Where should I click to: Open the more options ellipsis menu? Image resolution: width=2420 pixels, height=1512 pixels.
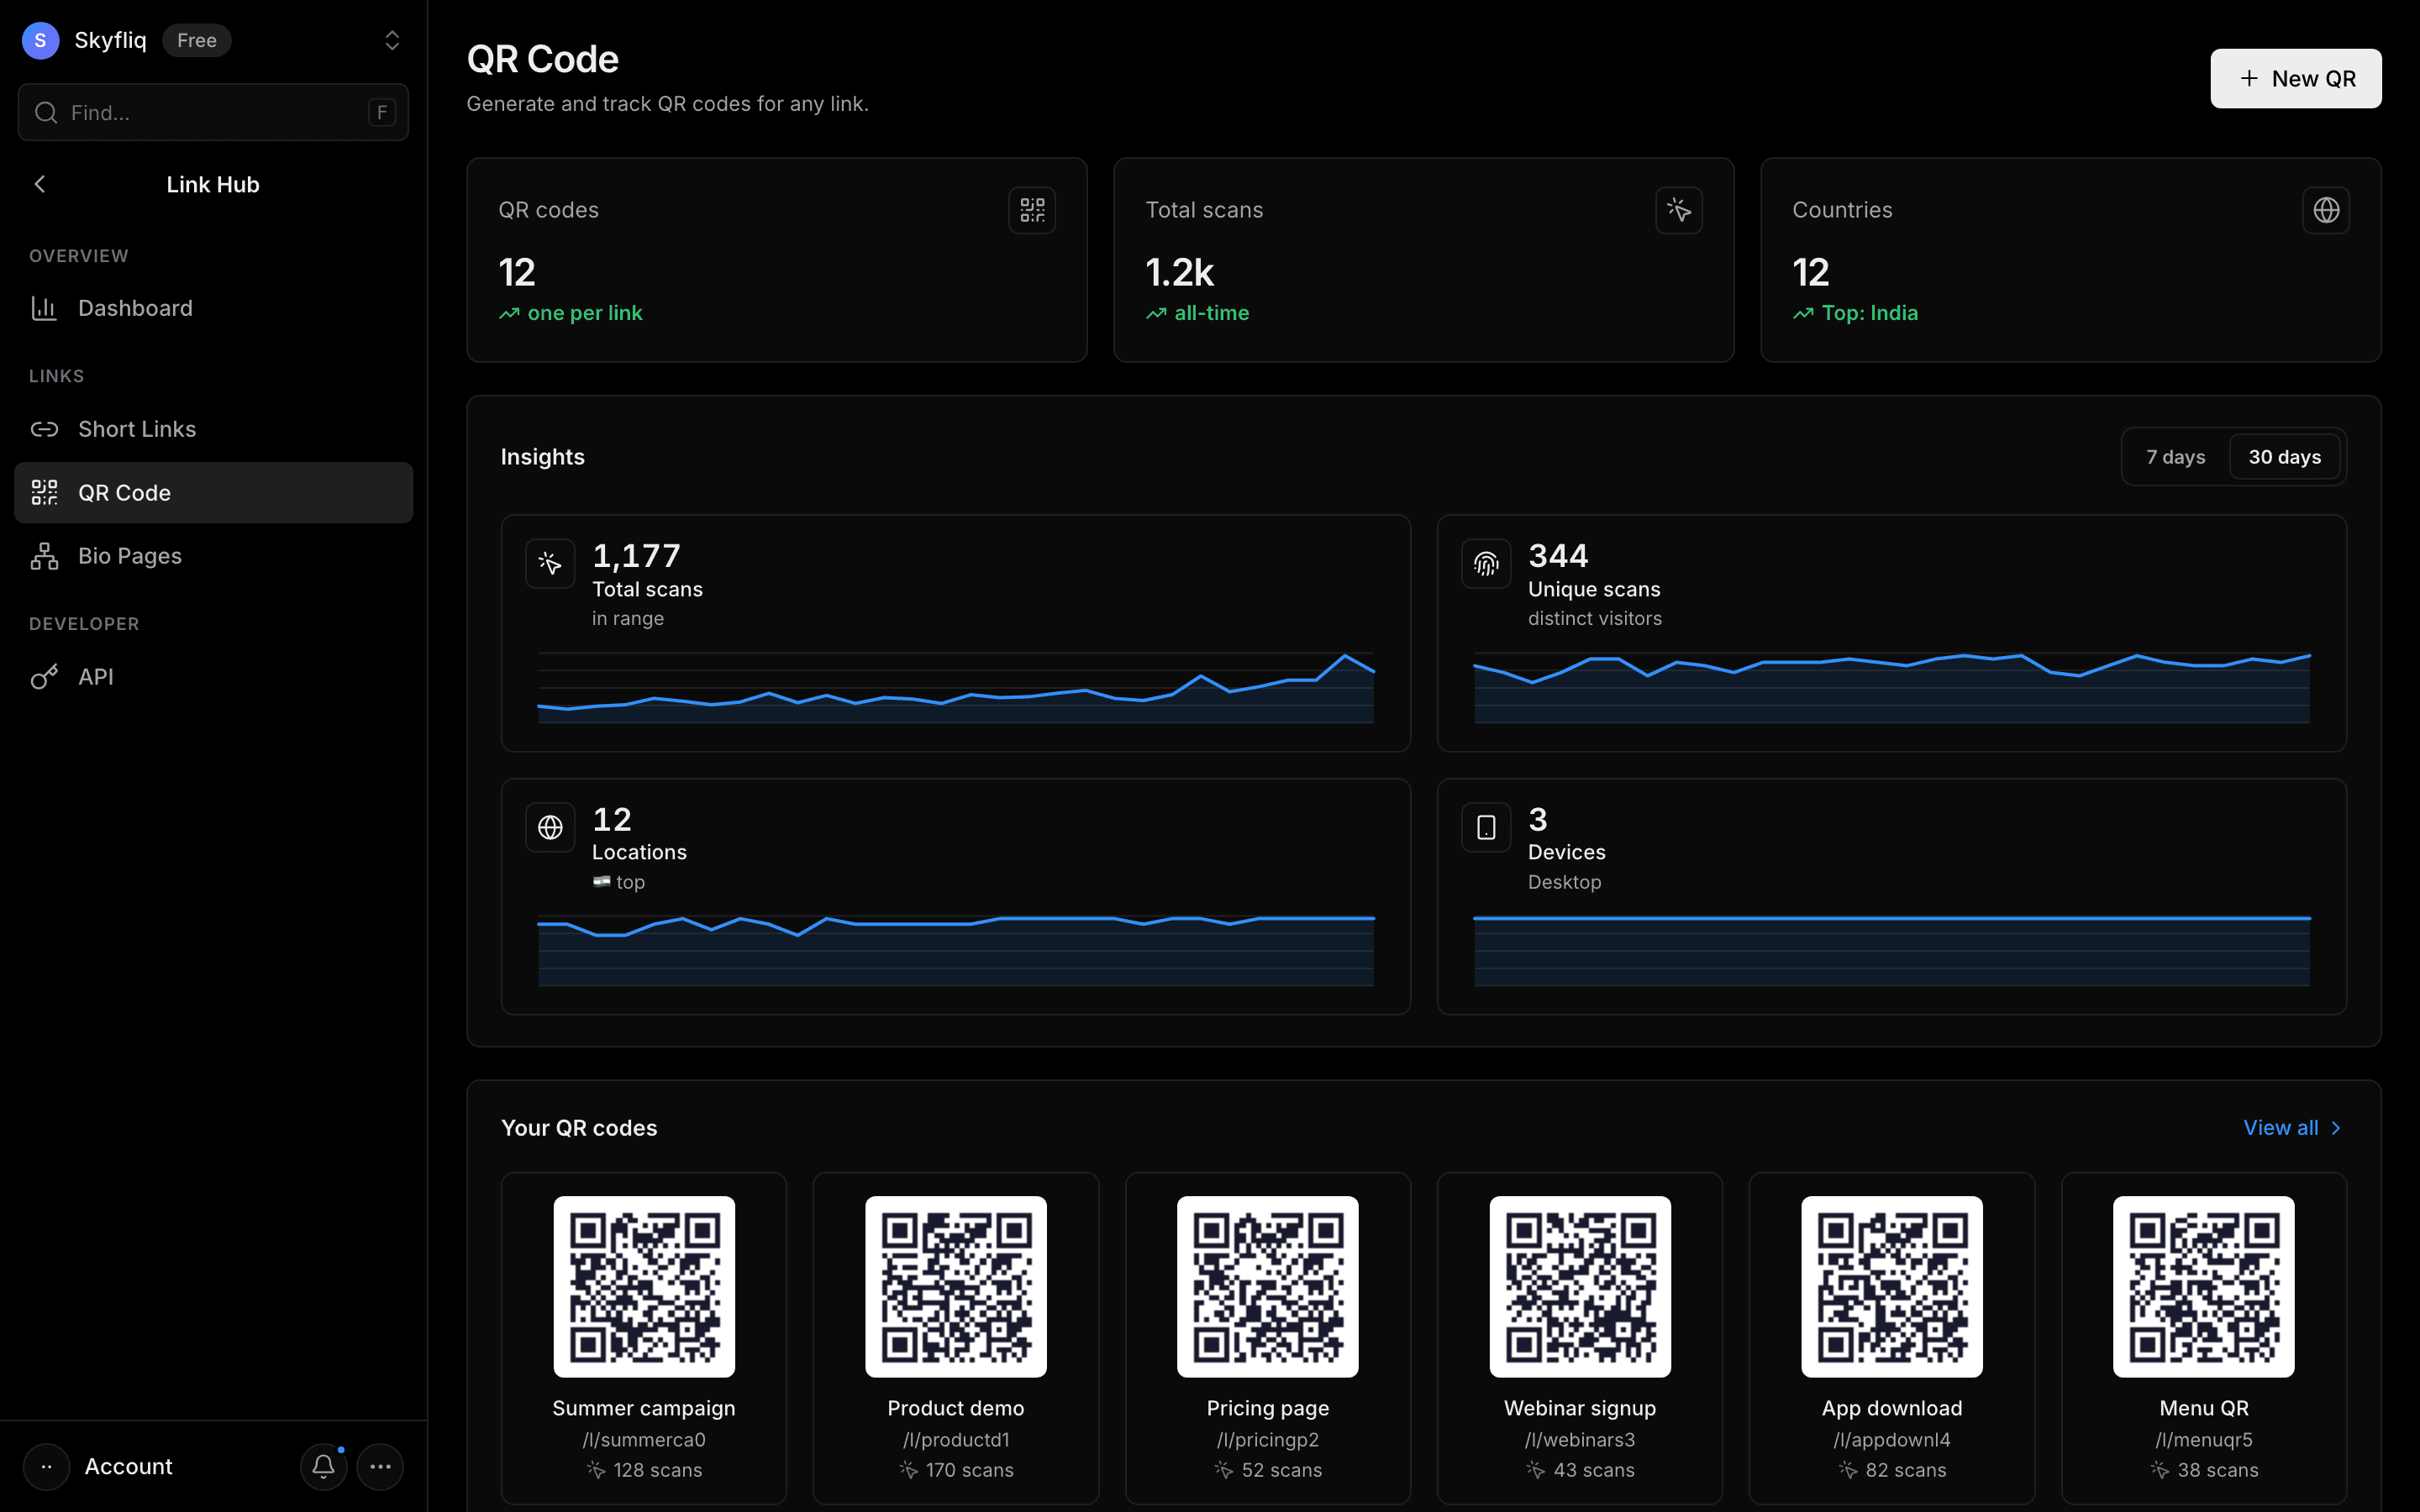coord(380,1466)
